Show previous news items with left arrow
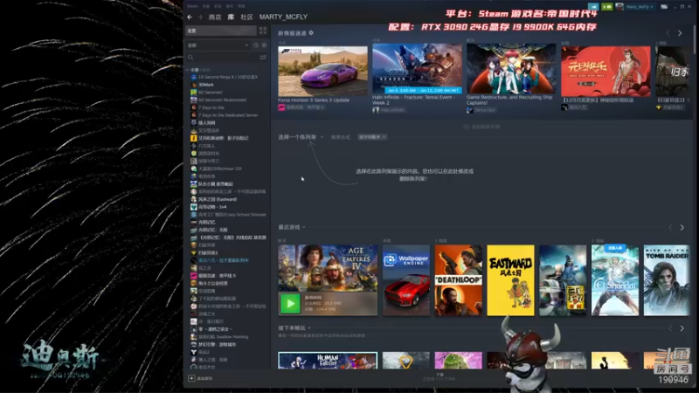 point(668,33)
